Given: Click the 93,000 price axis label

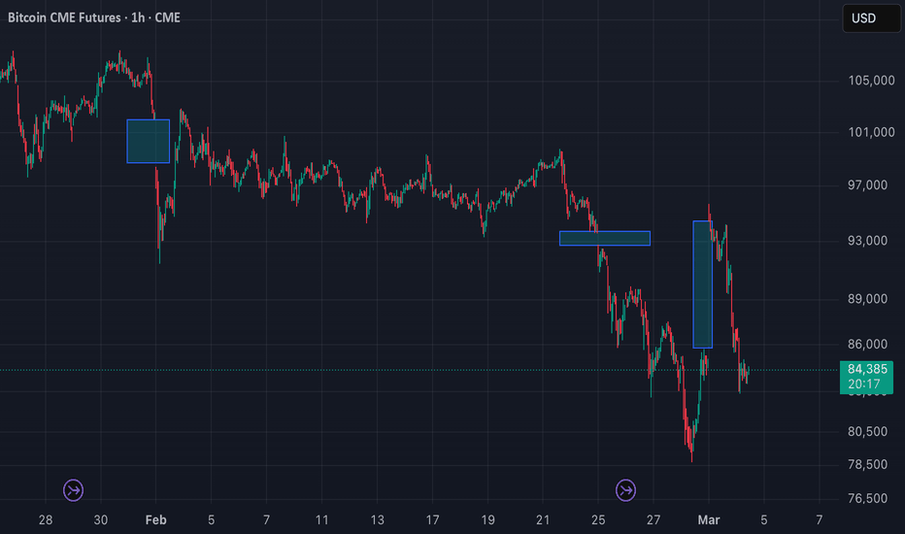Looking at the screenshot, I should click(x=867, y=241).
